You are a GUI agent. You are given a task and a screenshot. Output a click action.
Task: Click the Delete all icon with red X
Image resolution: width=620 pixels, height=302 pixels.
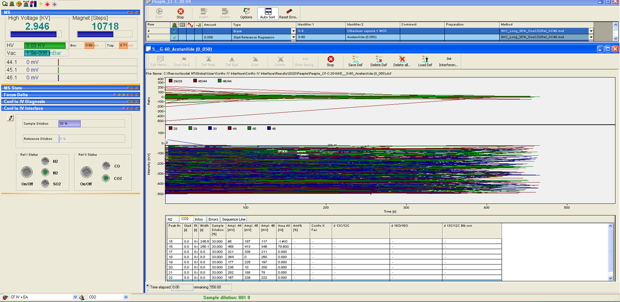[x=401, y=59]
